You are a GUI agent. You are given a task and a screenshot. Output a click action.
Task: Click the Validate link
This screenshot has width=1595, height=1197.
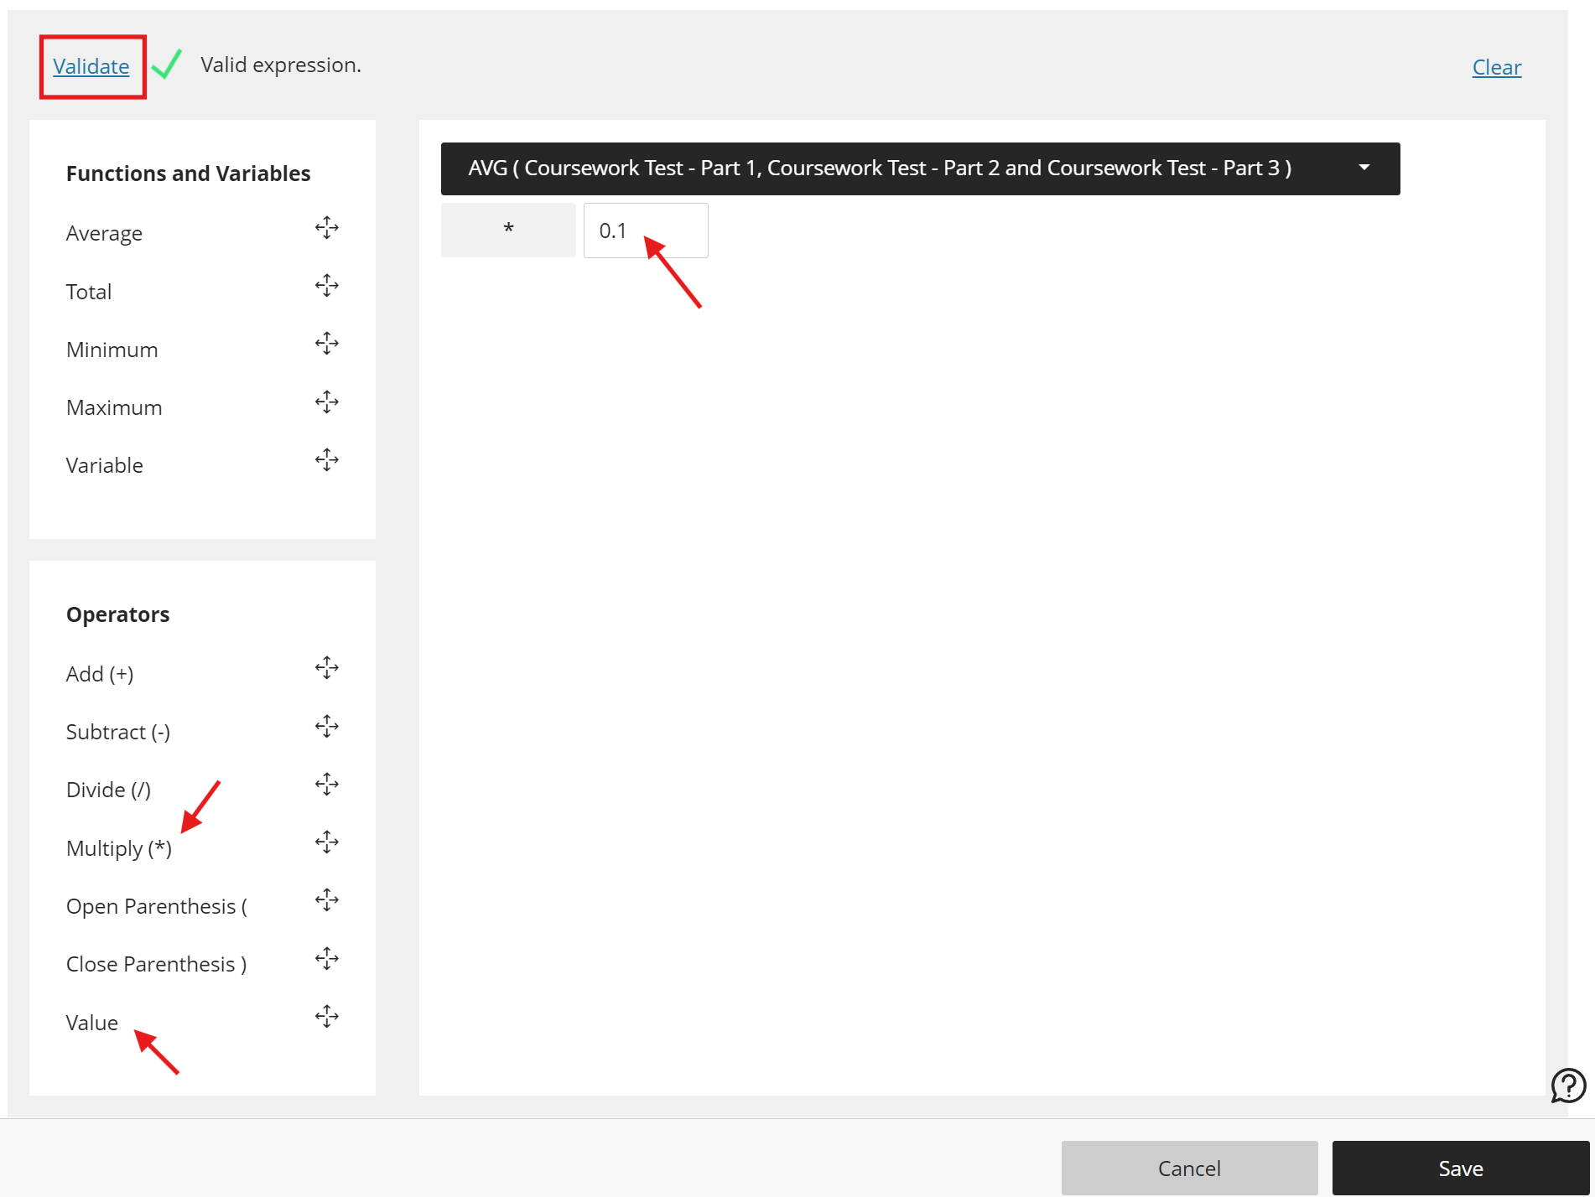(x=91, y=66)
